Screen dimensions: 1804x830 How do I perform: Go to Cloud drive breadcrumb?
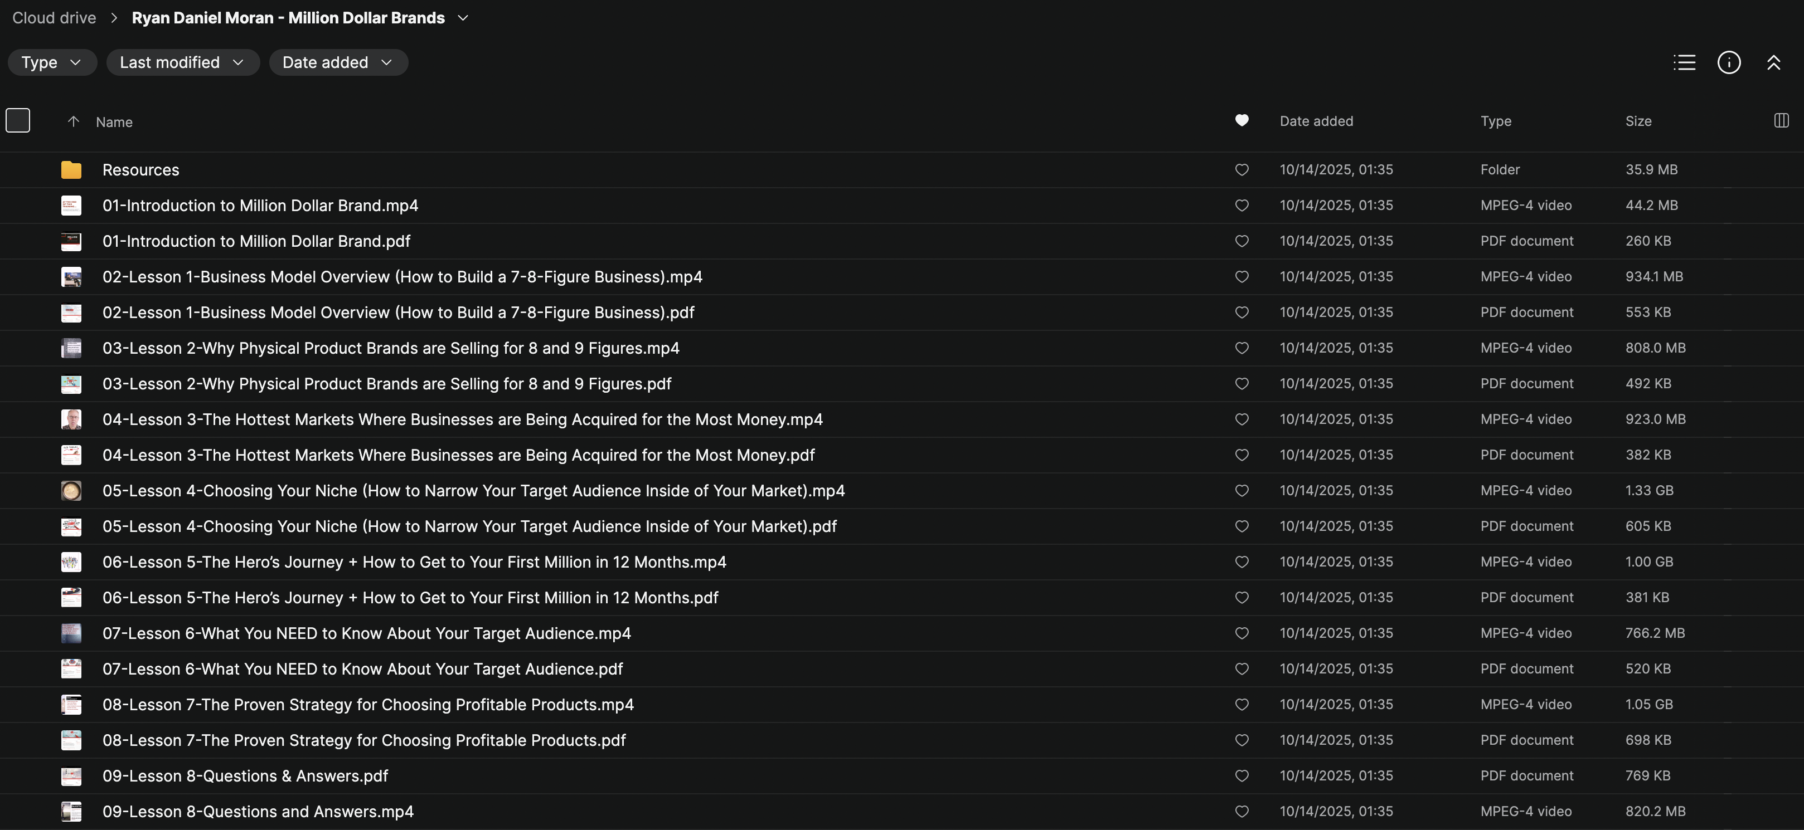click(x=54, y=18)
